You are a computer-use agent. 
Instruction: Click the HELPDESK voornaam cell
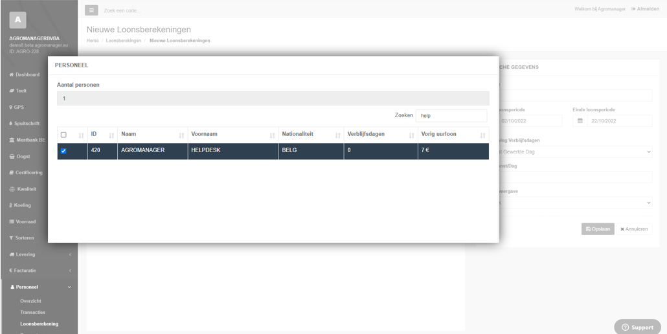point(233,150)
